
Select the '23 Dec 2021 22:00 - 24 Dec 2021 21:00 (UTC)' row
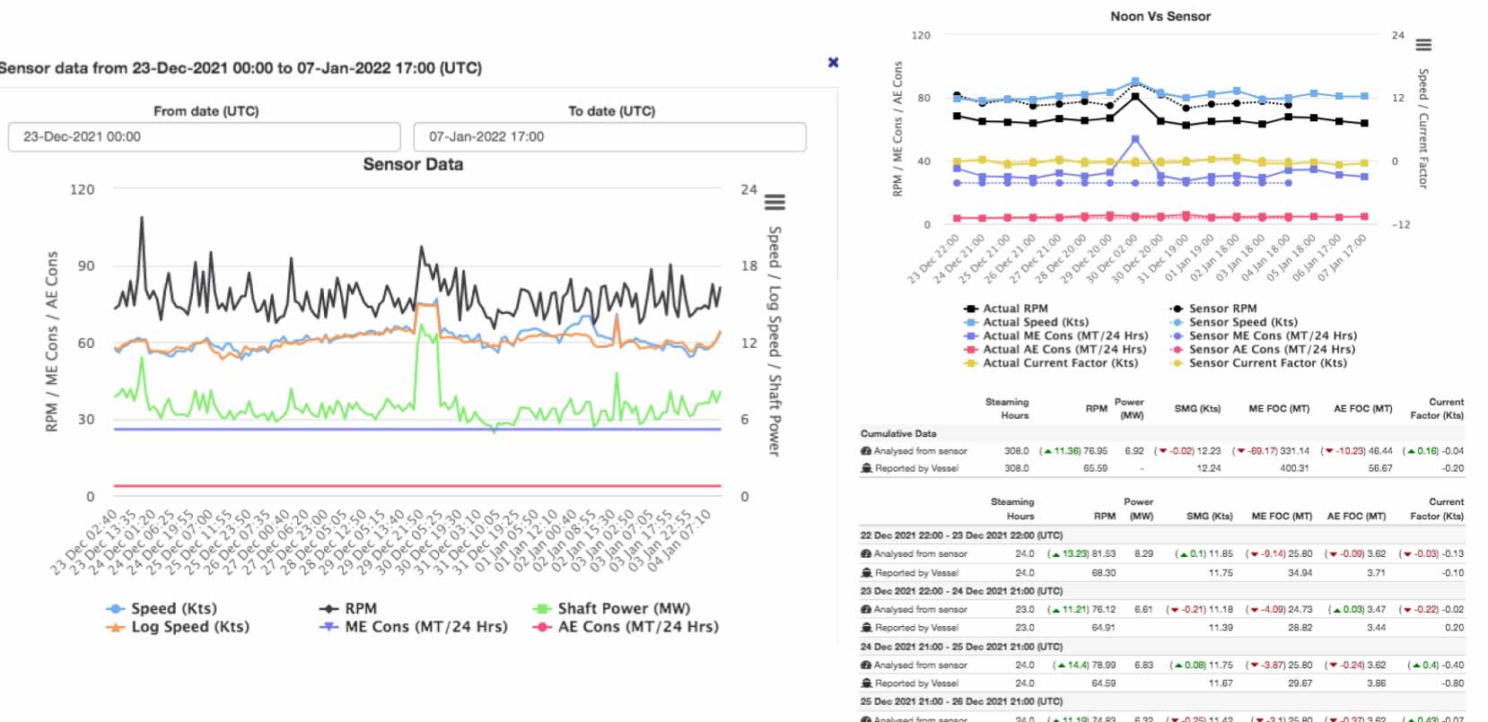point(1161,591)
